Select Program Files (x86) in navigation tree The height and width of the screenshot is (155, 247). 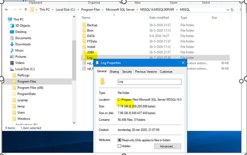30,88
